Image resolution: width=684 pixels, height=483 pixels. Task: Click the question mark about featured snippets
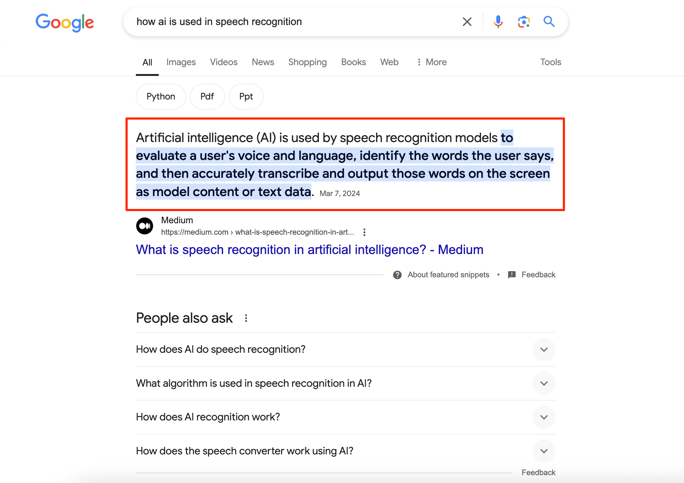397,274
